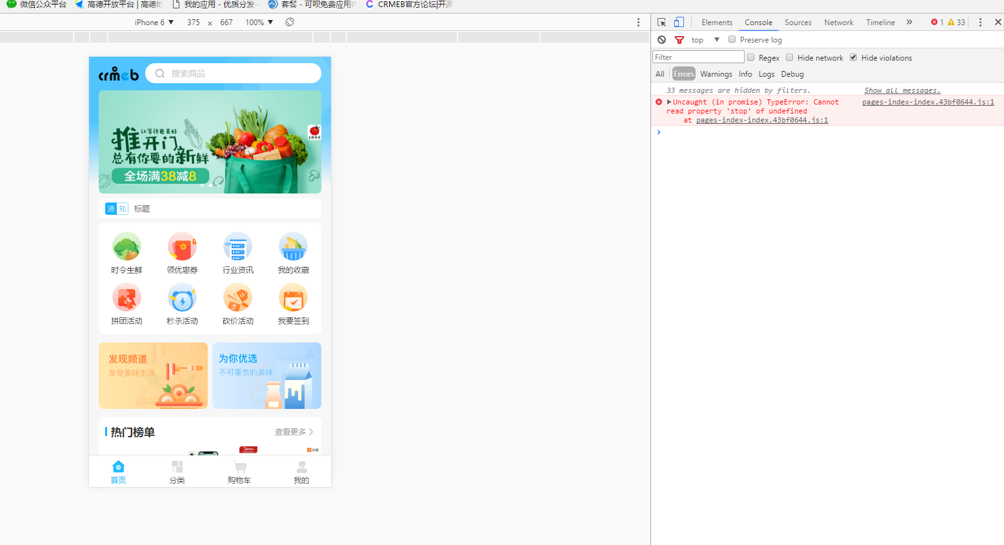Image resolution: width=1004 pixels, height=545 pixels.
Task: Close the DevTools panel
Action: click(x=998, y=22)
